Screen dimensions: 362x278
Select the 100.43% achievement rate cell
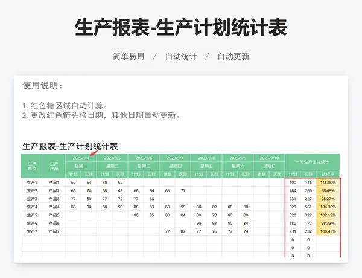[328, 231]
